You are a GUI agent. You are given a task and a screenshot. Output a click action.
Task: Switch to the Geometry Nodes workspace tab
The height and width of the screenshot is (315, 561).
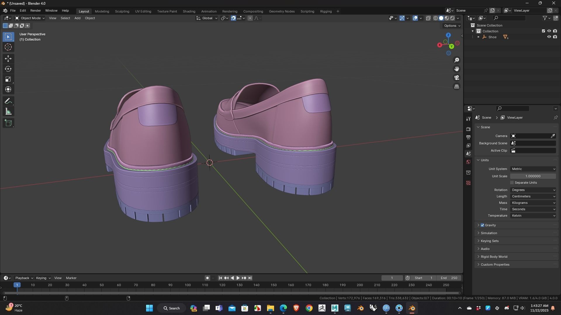(282, 11)
